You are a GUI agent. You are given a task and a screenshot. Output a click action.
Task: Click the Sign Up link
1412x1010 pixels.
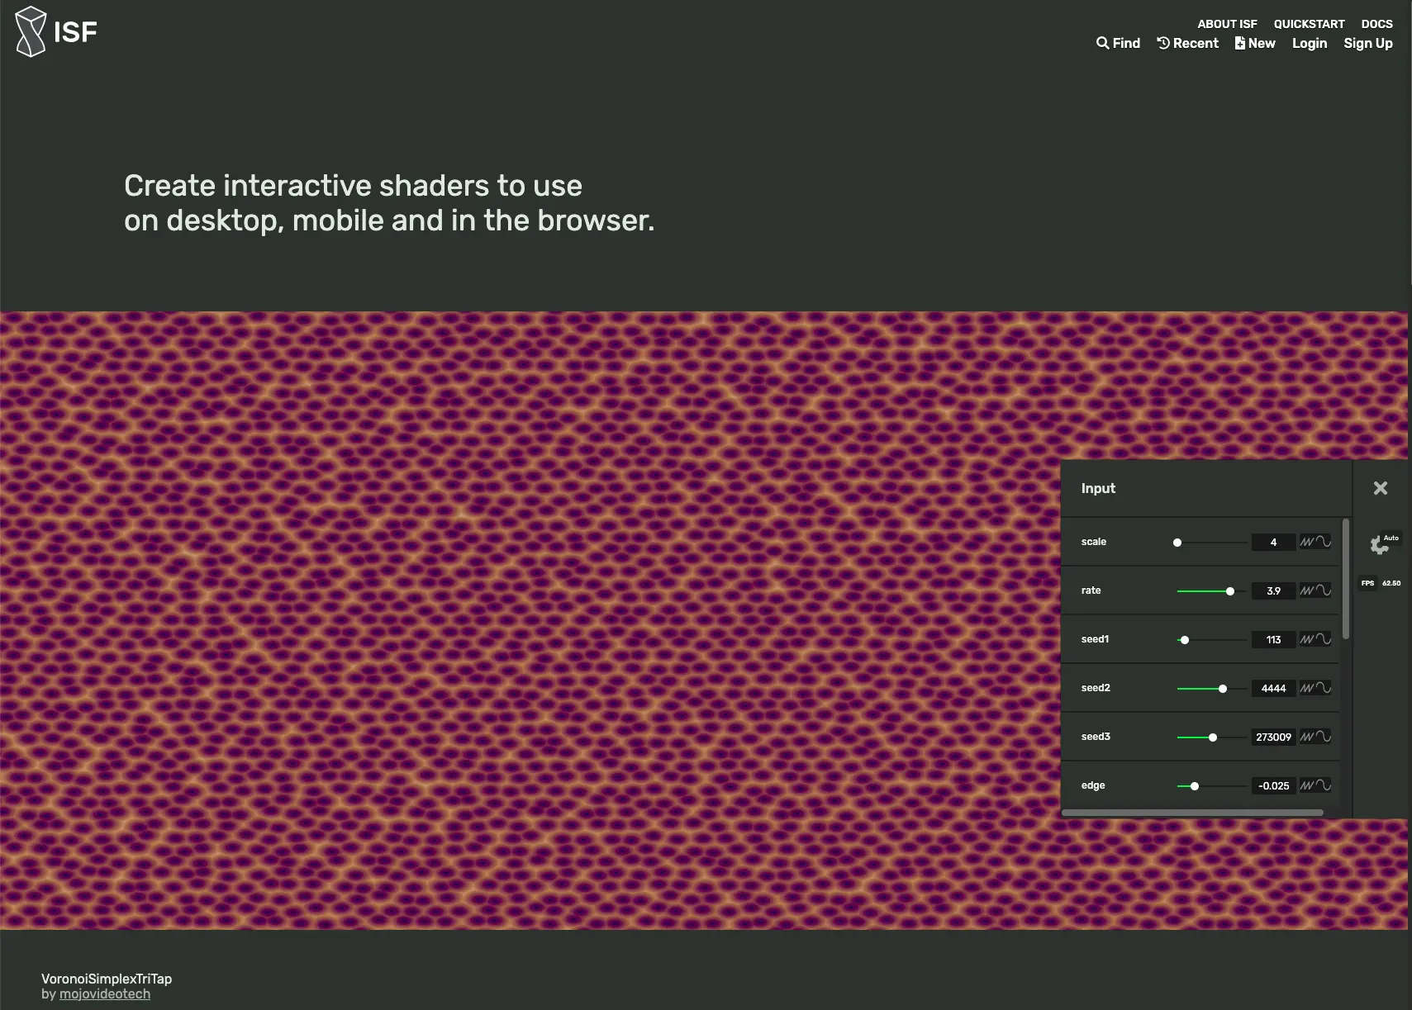click(1368, 43)
